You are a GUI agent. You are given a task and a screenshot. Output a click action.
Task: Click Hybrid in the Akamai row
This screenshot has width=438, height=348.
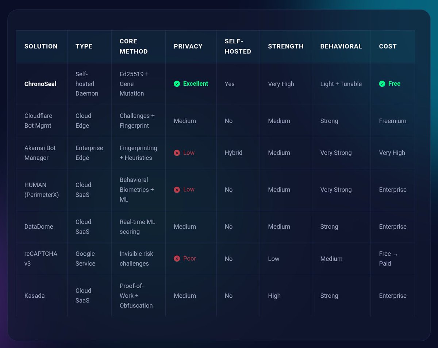coord(234,153)
